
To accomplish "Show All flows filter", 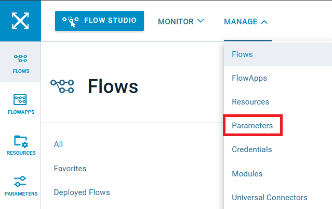I will pos(58,144).
